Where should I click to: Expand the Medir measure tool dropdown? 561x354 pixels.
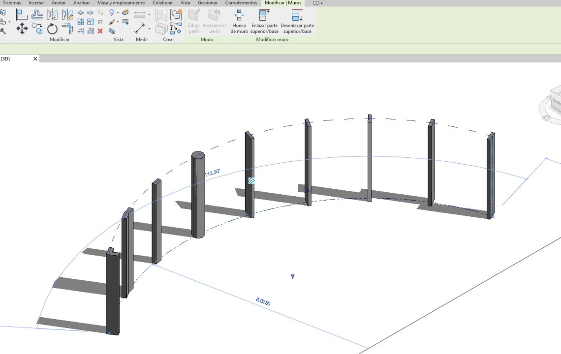tap(149, 29)
